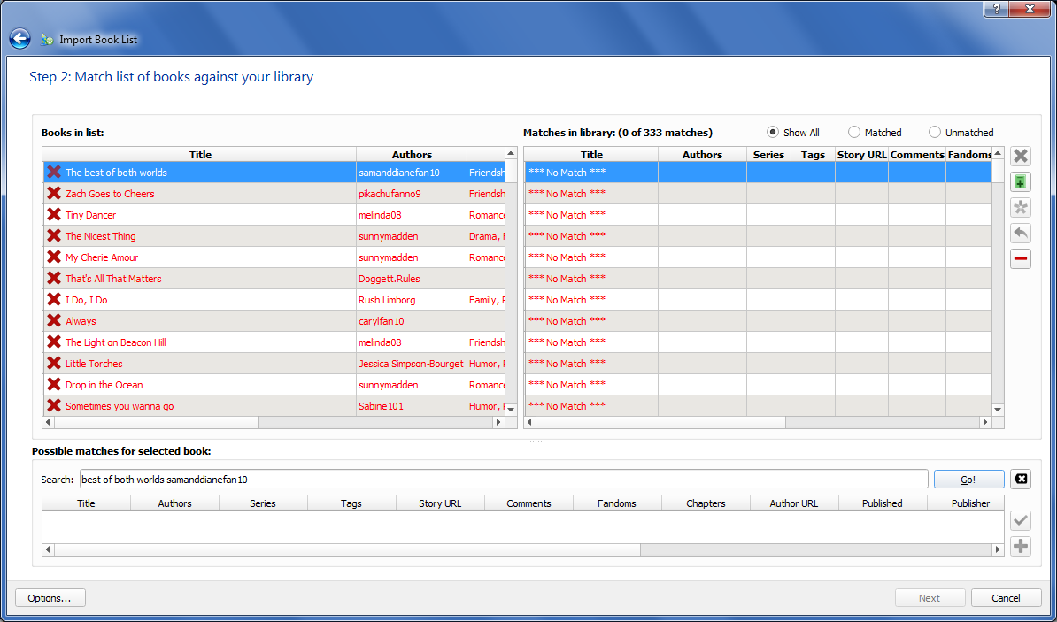Click the undo arrow icon beside matches
Viewport: 1057px width, 622px height.
[1021, 234]
